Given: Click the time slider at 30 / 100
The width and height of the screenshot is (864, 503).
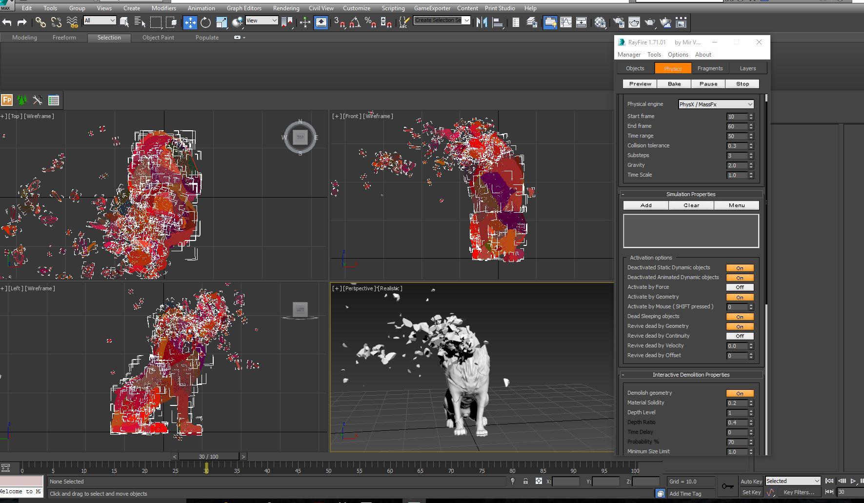Looking at the screenshot, I should click(208, 457).
